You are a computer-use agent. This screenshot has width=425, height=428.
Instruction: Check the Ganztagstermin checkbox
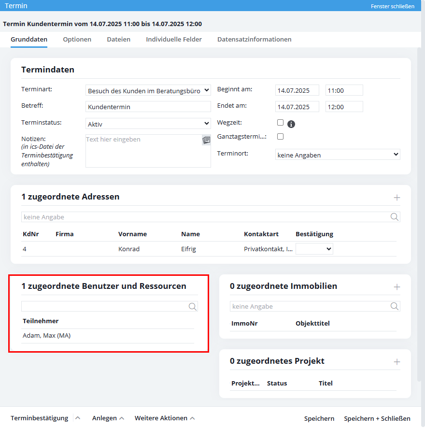click(x=280, y=137)
